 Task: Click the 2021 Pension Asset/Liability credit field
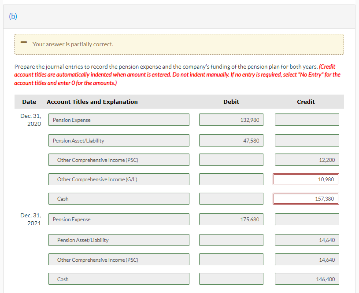(x=307, y=240)
